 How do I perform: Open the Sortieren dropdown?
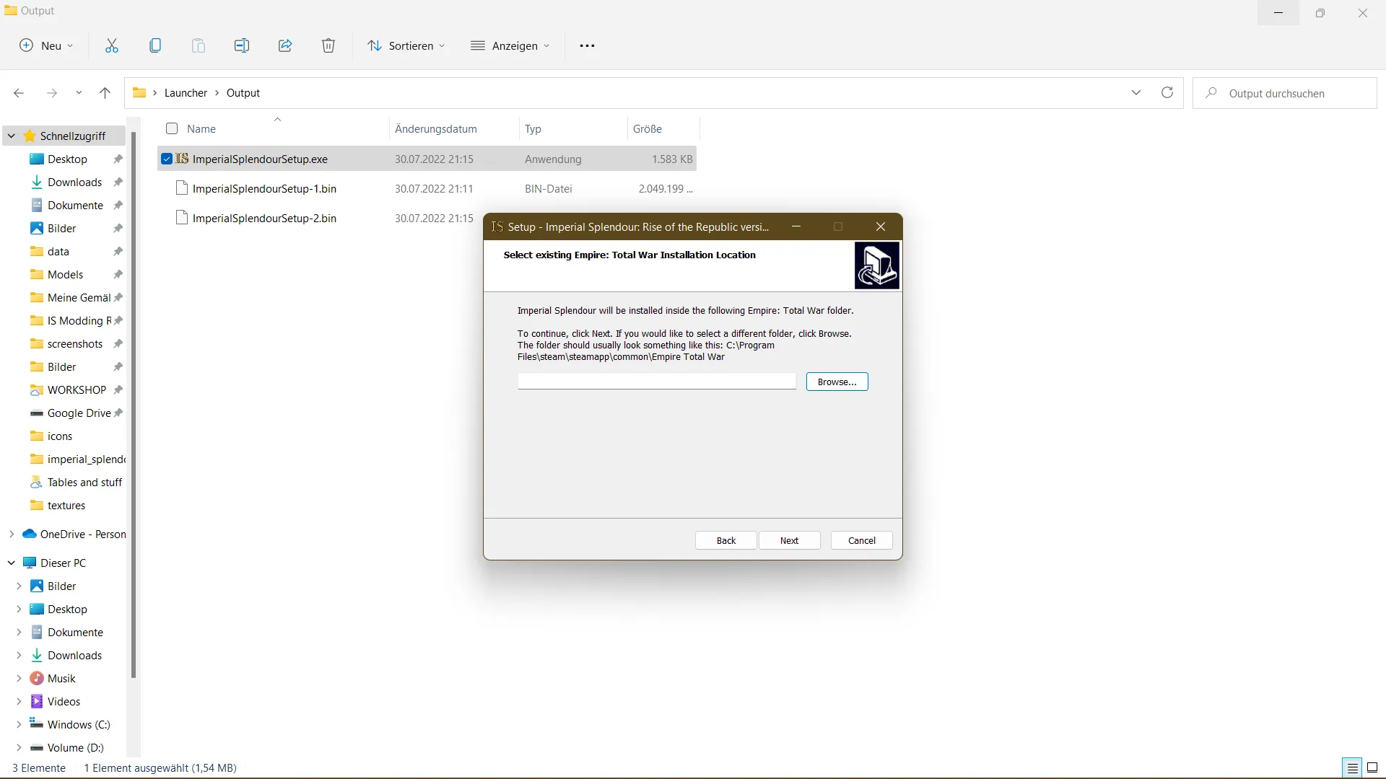pyautogui.click(x=406, y=46)
